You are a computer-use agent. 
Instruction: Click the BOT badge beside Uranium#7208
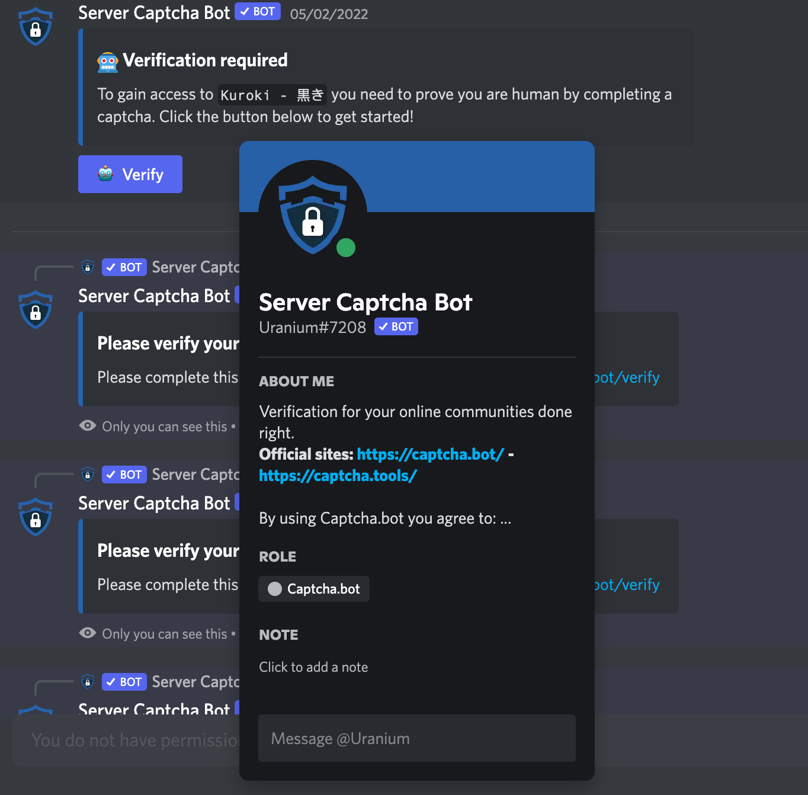click(396, 327)
